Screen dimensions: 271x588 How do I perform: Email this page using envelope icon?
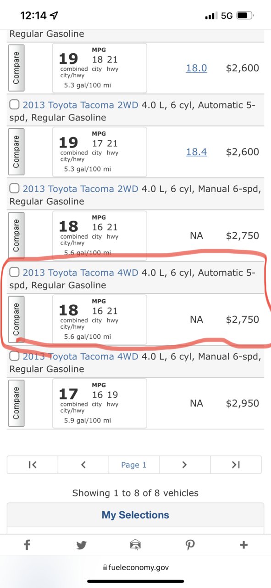135,545
